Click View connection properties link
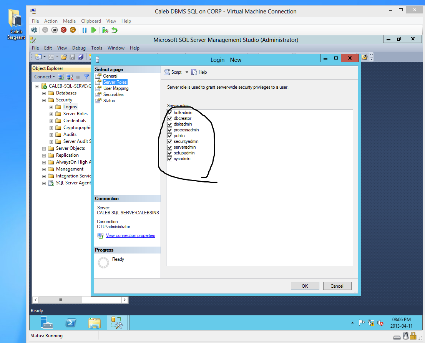425x343 pixels. point(130,236)
